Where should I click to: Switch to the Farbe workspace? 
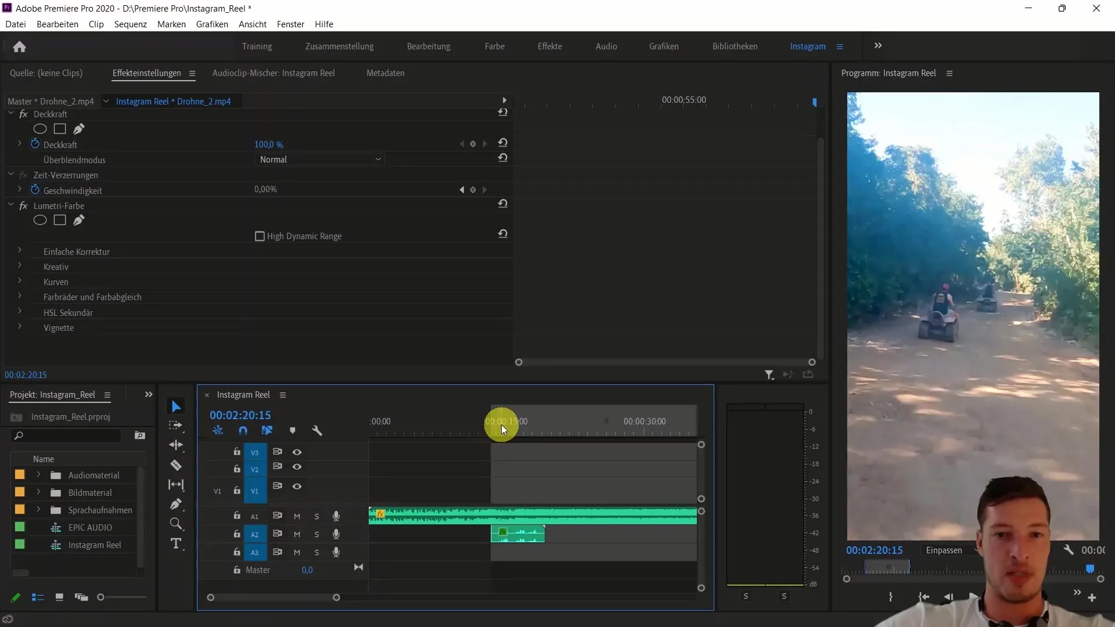click(x=495, y=46)
